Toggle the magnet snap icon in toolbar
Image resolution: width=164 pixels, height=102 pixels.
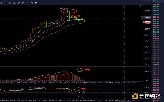[19, 3]
